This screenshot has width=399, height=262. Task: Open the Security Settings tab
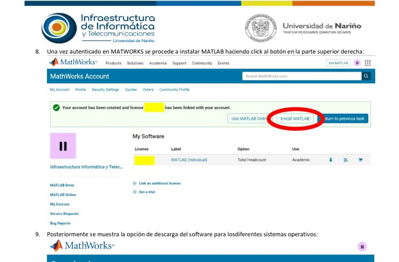click(106, 89)
